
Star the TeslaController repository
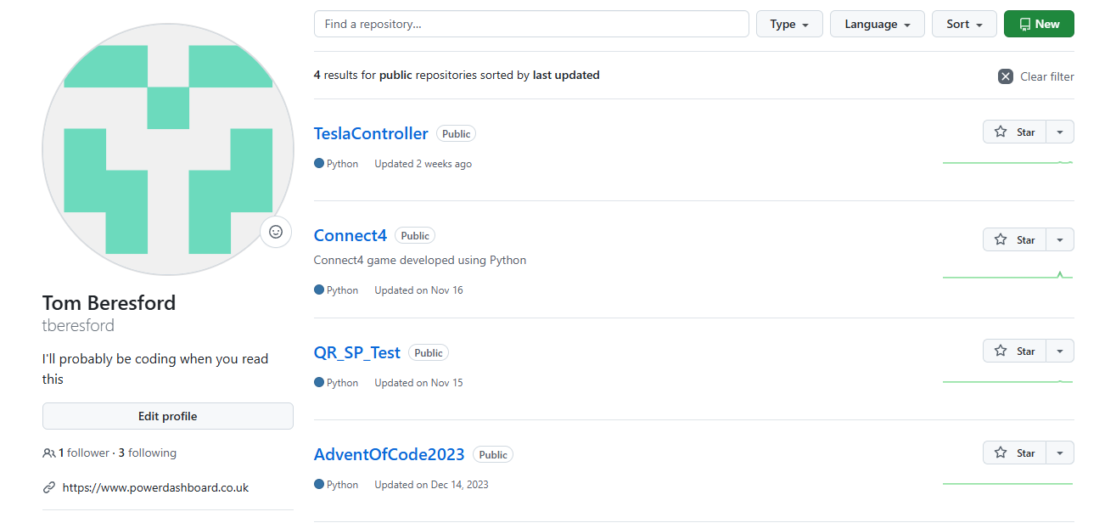1015,132
